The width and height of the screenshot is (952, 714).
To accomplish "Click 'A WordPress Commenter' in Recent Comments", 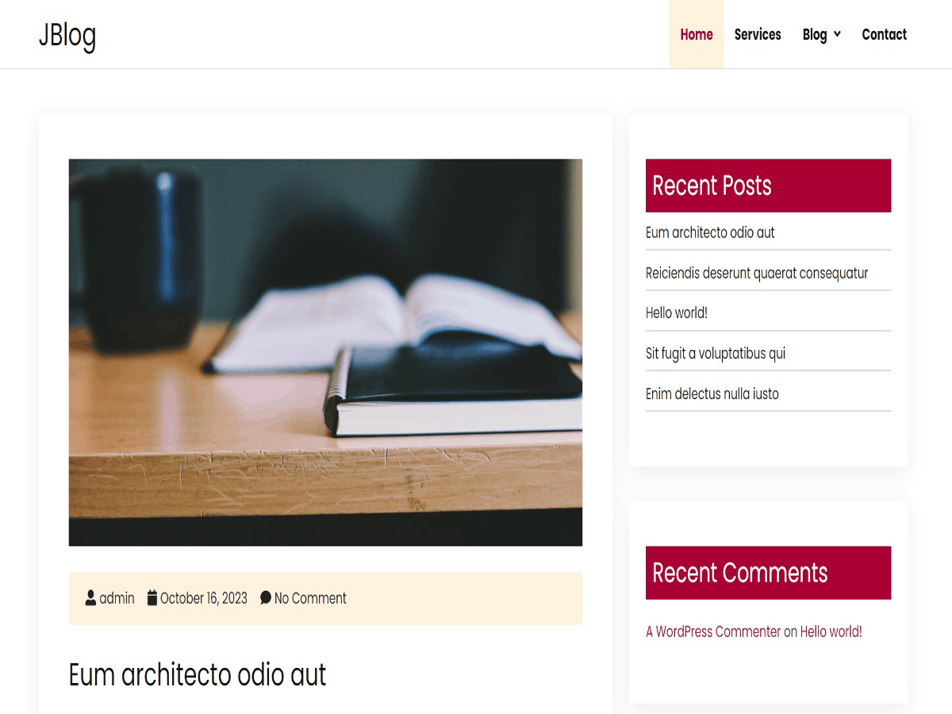I will [712, 631].
